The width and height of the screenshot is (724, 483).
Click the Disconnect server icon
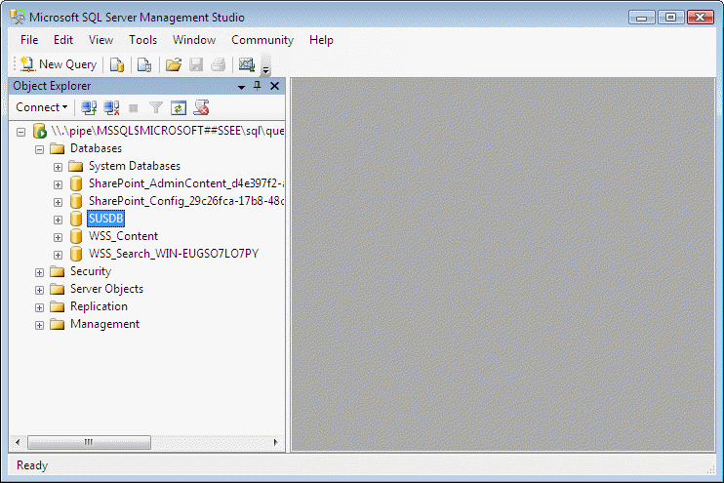[111, 108]
